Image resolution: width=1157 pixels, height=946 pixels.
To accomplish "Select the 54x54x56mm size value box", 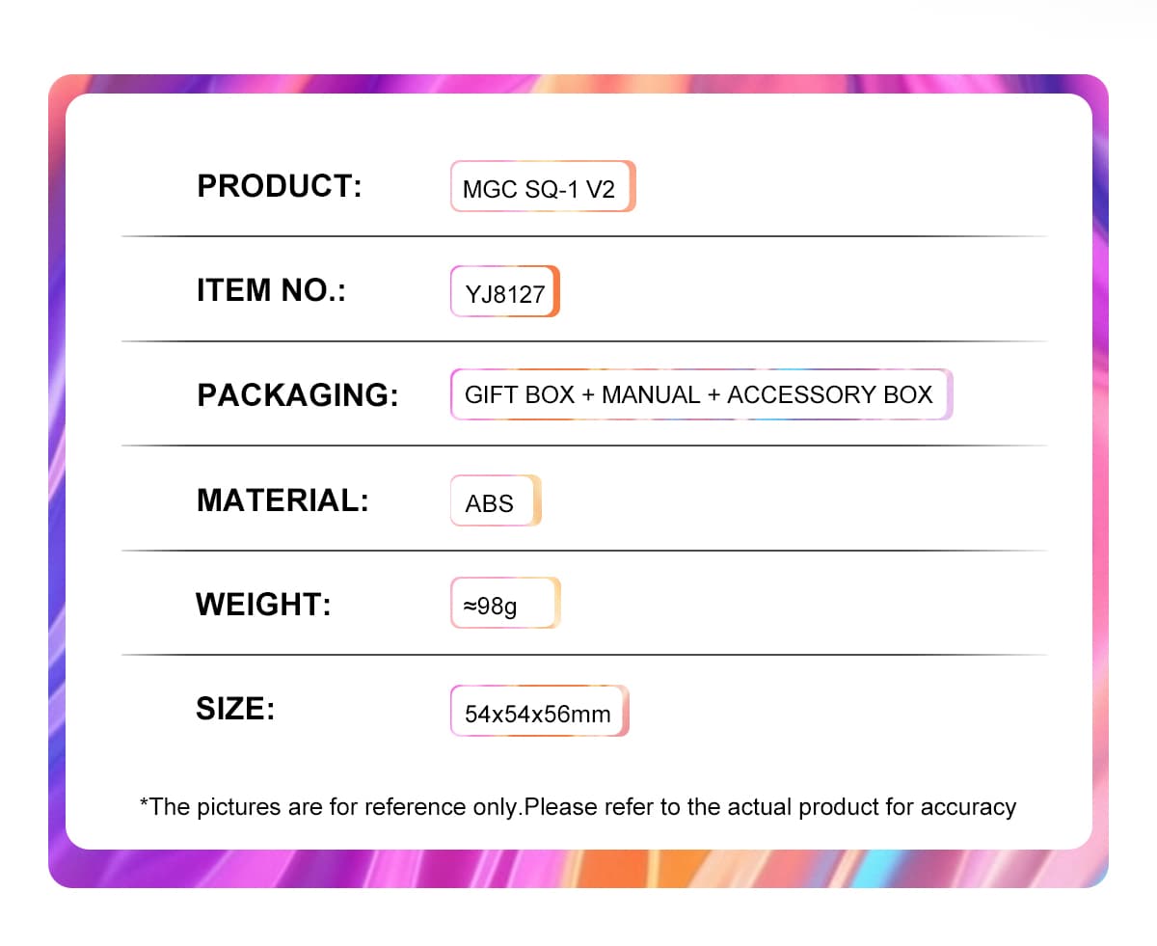I will [x=539, y=712].
